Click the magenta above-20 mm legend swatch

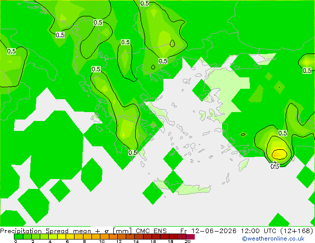pos(190,237)
